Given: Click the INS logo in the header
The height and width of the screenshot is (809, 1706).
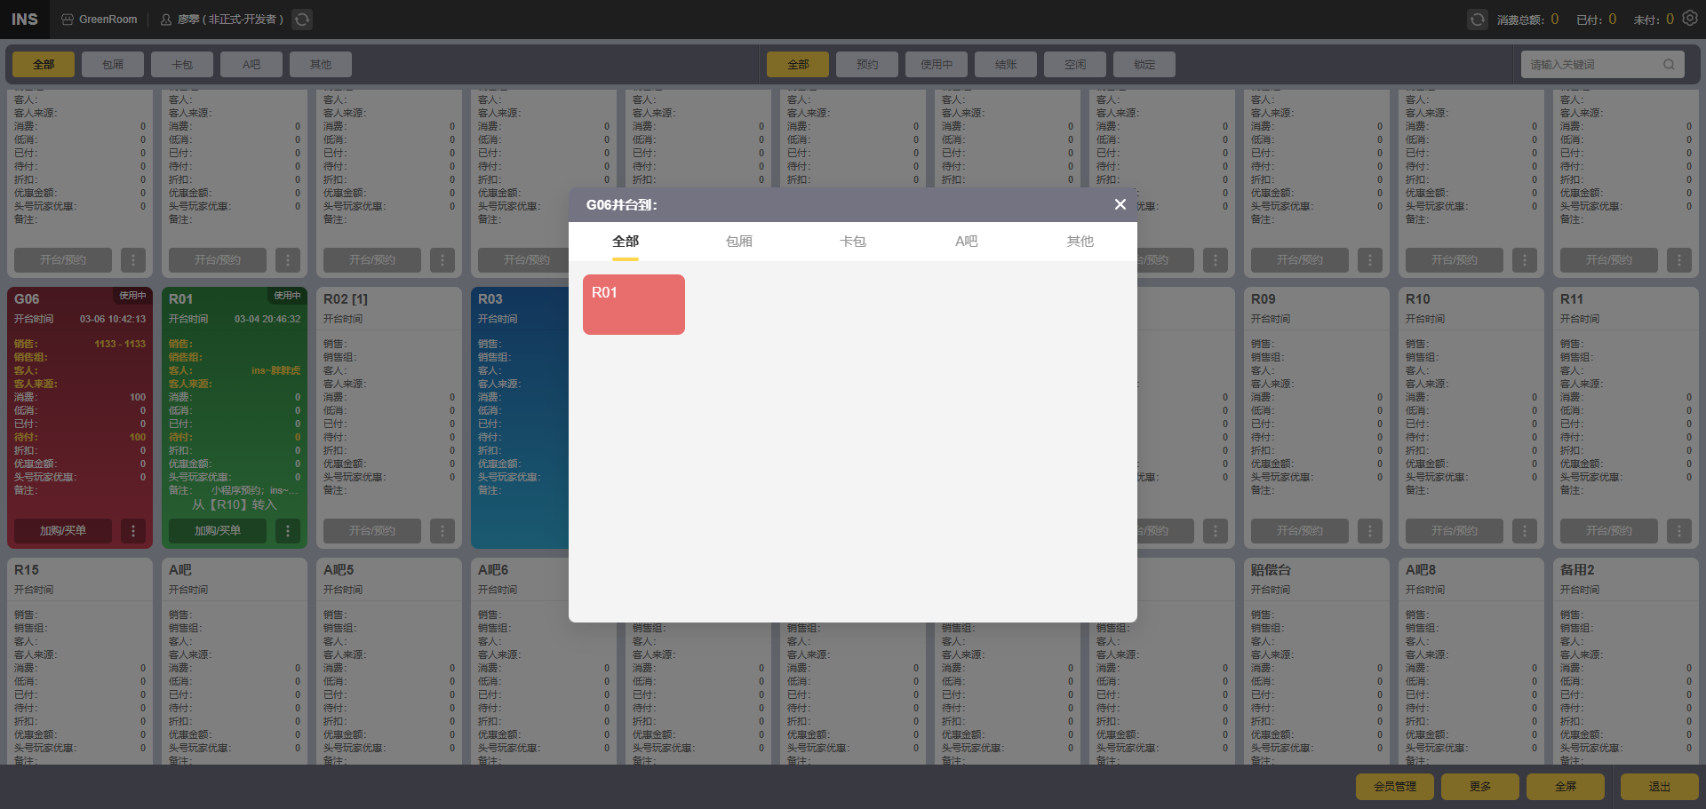Looking at the screenshot, I should tap(25, 19).
